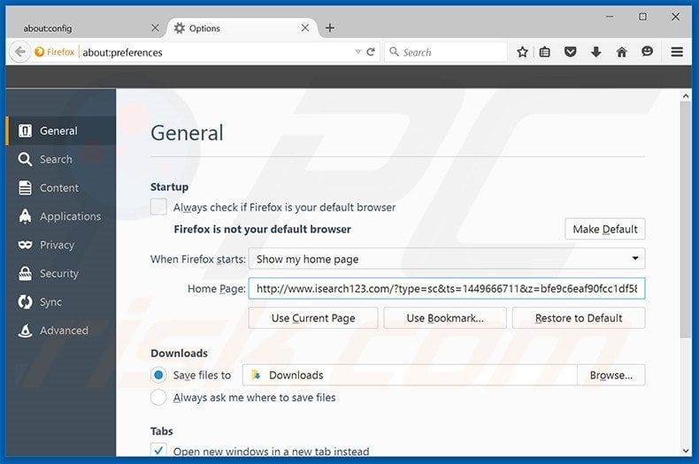699x464 pixels.
Task: Click the Make Default button
Action: [x=604, y=229]
